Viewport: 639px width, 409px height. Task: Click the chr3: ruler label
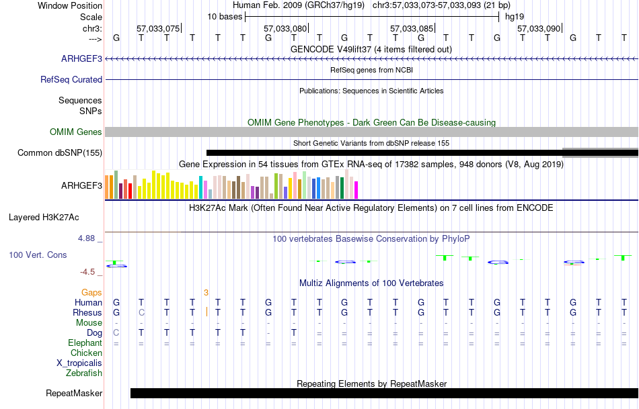click(93, 28)
